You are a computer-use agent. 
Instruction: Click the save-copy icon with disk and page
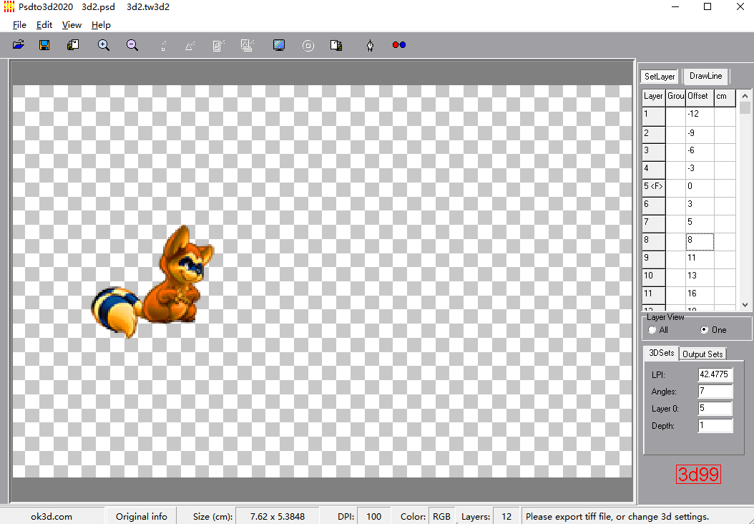(x=73, y=45)
